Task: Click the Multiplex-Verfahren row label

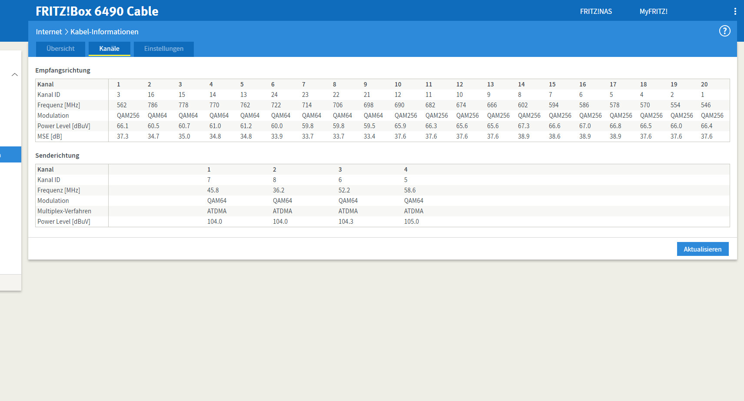Action: click(x=64, y=211)
